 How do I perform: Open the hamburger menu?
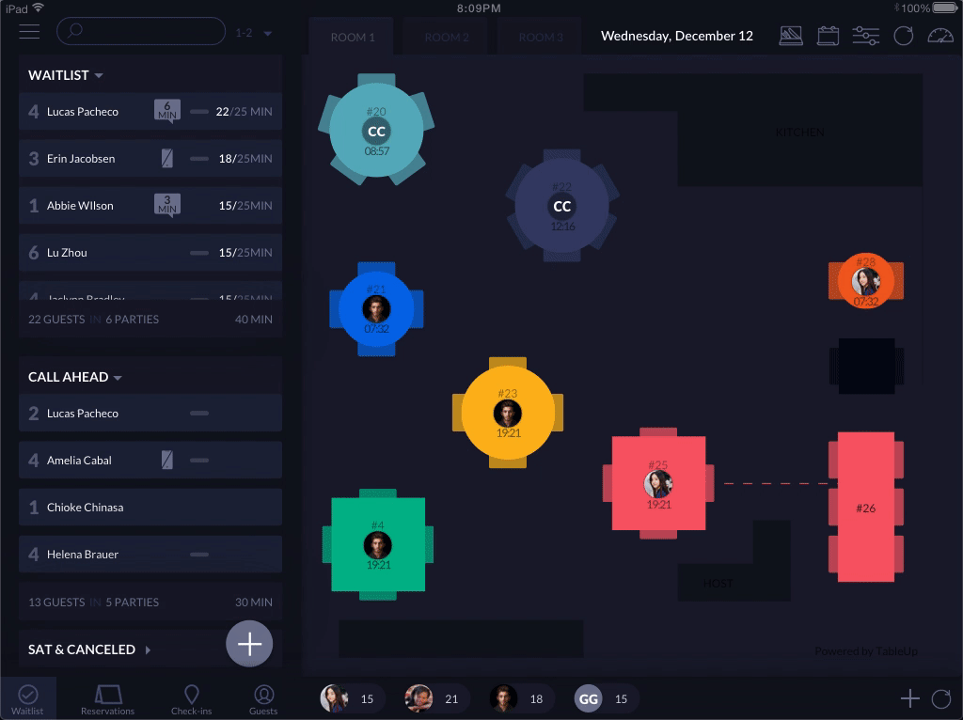pyautogui.click(x=29, y=31)
